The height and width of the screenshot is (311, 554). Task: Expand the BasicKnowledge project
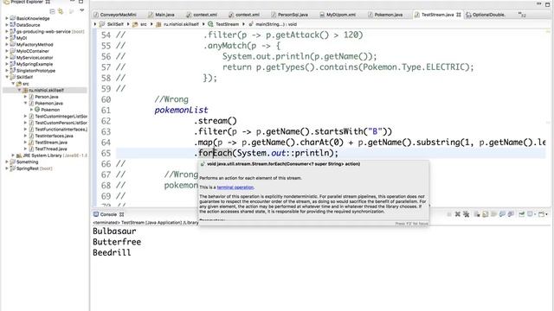7,18
